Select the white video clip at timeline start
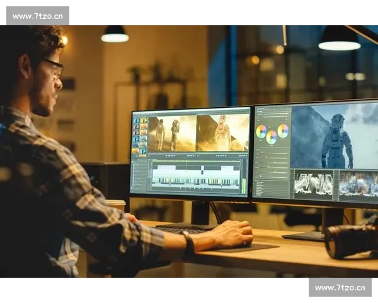 163,169
